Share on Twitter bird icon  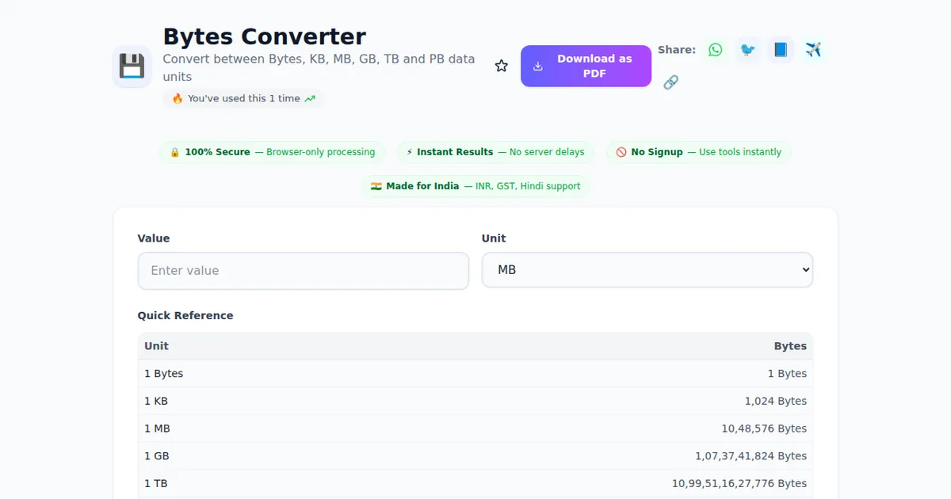point(747,50)
